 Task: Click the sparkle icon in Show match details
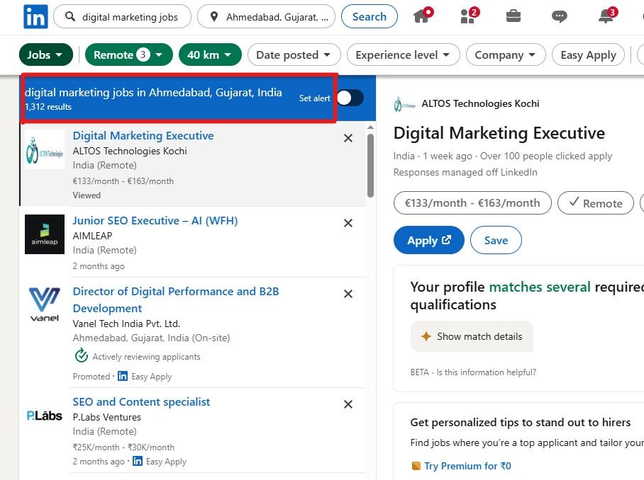click(426, 336)
